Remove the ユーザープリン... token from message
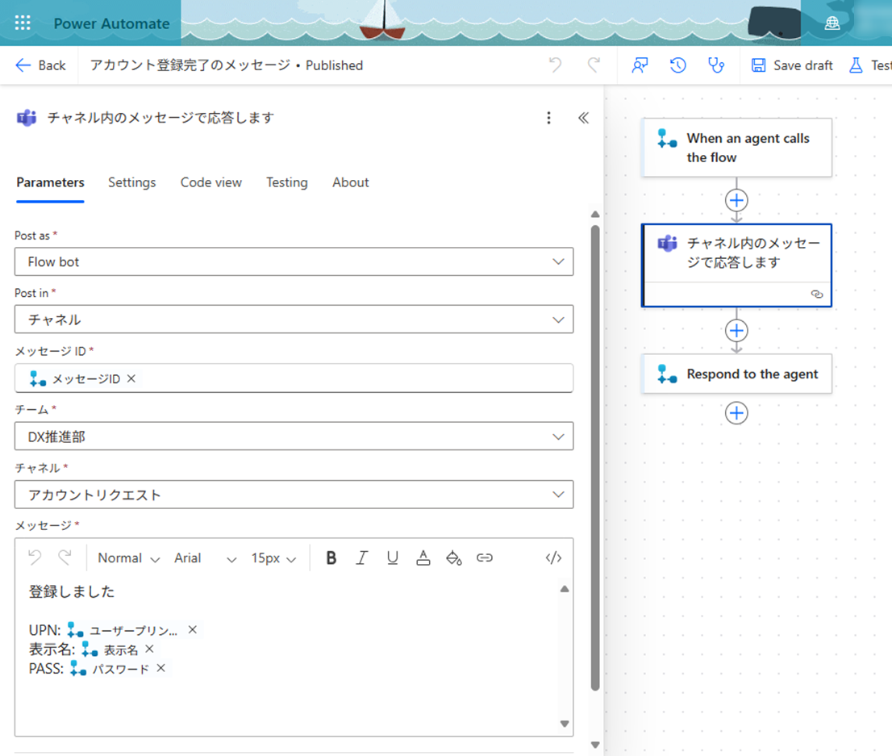 (193, 629)
